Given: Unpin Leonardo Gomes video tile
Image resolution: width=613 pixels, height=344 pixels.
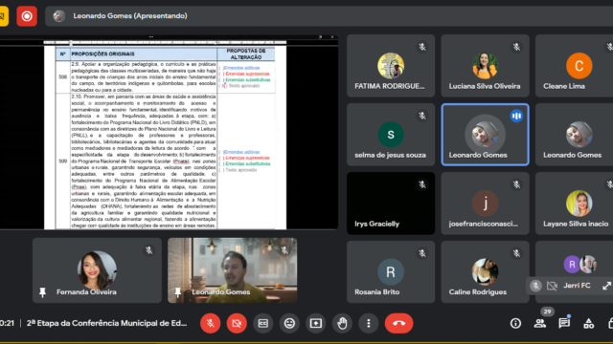Looking at the screenshot, I should pos(178,291).
